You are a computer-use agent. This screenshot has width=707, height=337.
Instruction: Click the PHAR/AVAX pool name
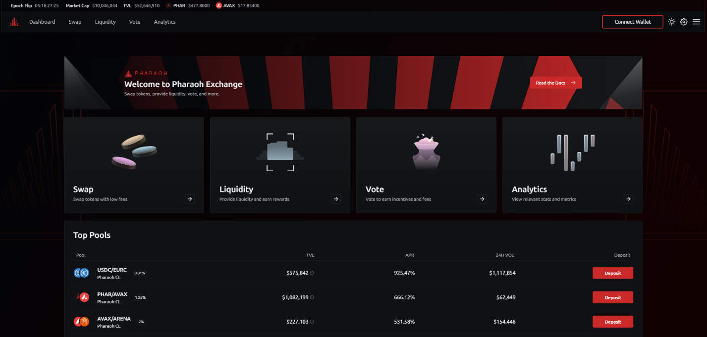[112, 294]
